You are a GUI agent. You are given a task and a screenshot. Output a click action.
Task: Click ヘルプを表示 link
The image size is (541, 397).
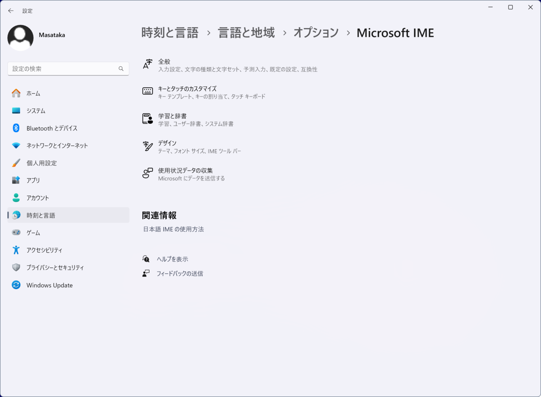point(172,259)
